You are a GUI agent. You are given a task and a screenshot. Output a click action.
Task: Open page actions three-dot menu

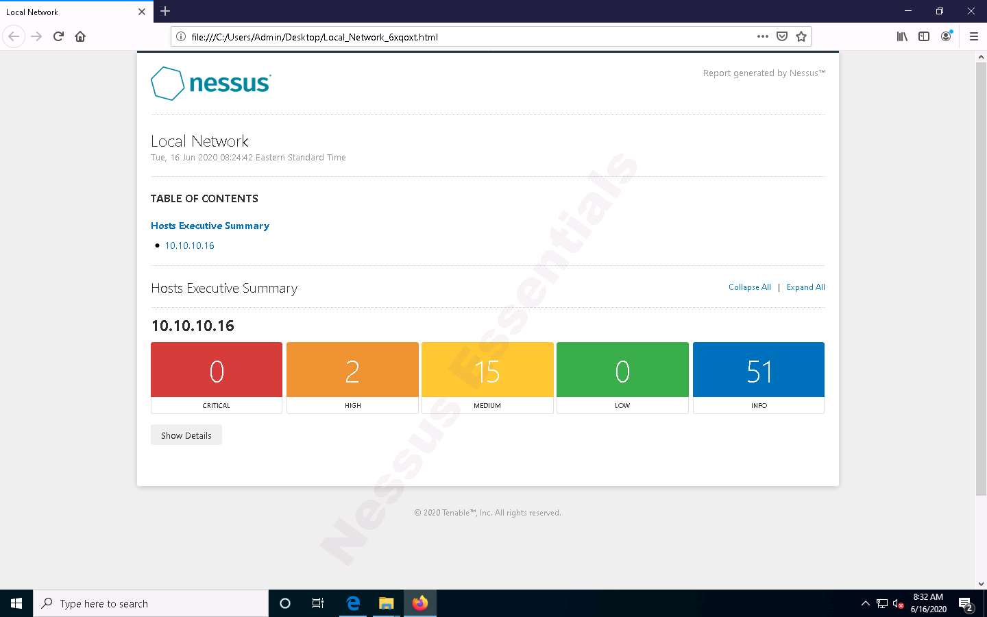coord(762,36)
